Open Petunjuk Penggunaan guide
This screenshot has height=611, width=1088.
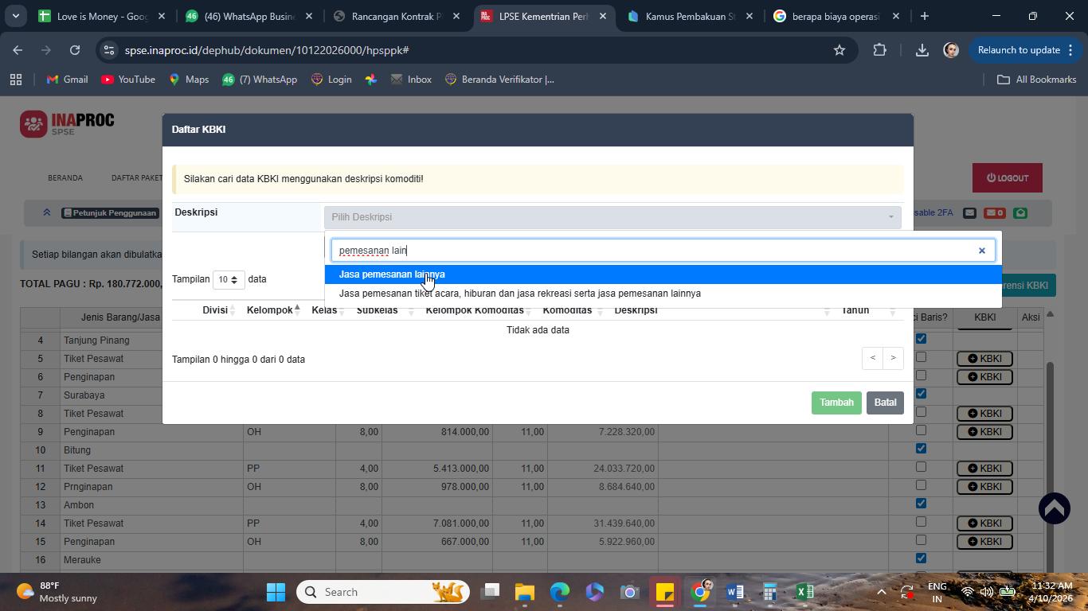(110, 213)
